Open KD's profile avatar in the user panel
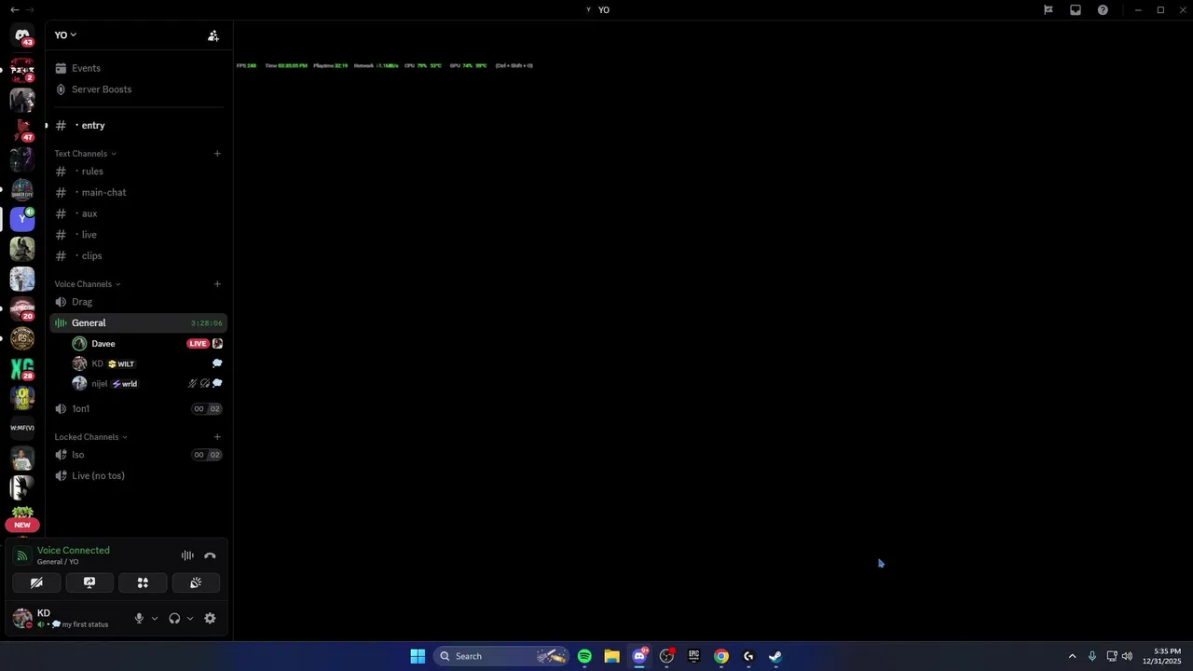This screenshot has height=671, width=1193. 22,618
